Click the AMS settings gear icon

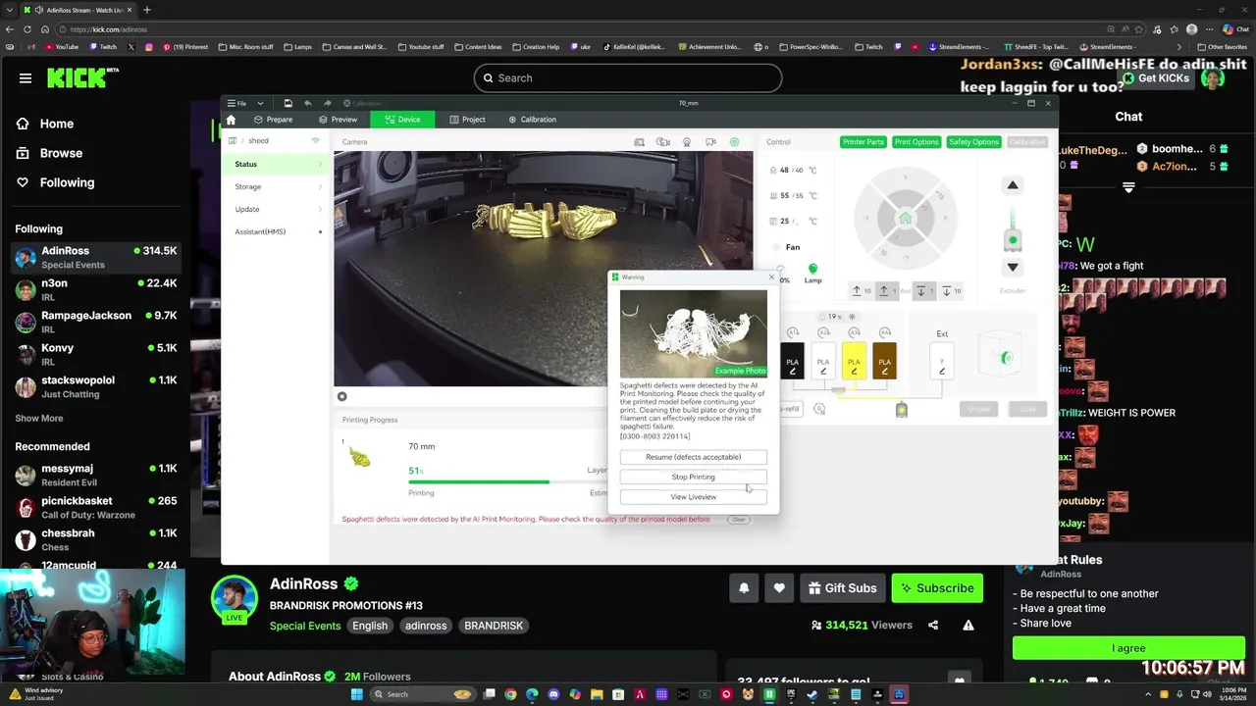click(819, 409)
